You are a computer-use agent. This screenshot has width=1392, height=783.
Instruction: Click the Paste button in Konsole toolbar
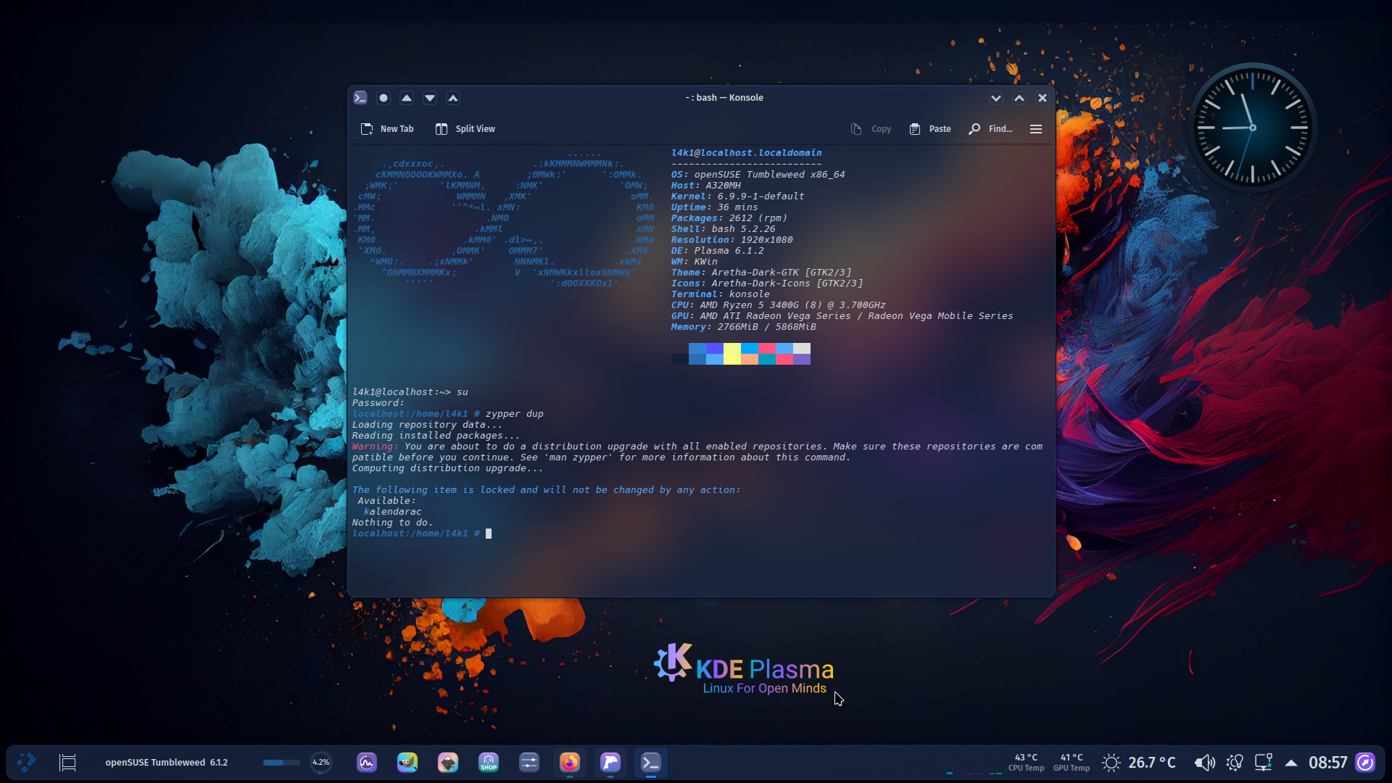[930, 129]
